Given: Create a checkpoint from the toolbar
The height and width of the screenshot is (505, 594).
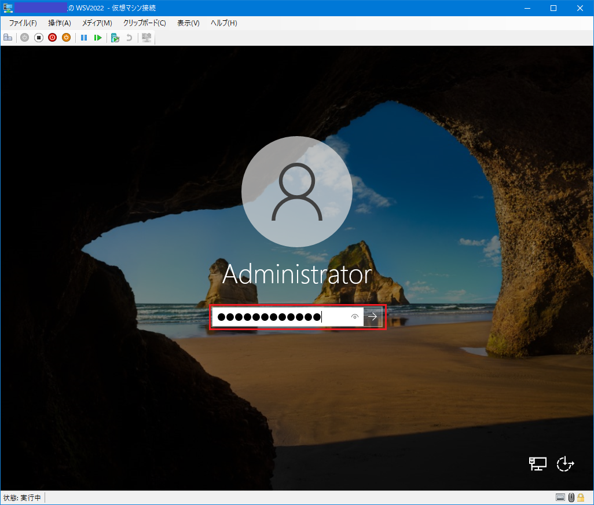Looking at the screenshot, I should pyautogui.click(x=115, y=37).
